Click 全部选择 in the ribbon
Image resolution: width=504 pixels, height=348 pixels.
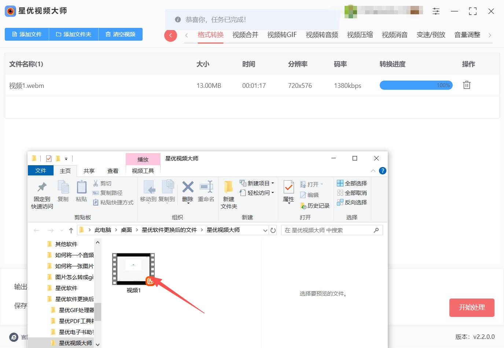352,183
